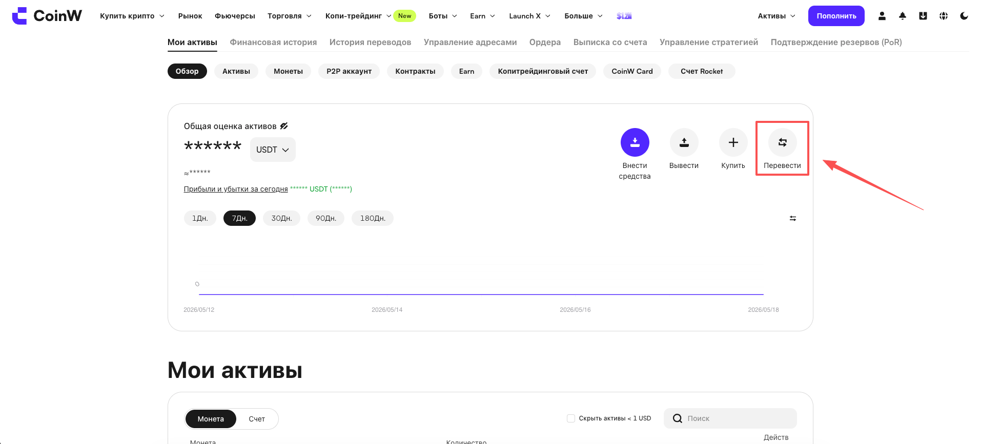The image size is (981, 444).
Task: Switch to 'История переводов' tab
Action: coord(370,42)
